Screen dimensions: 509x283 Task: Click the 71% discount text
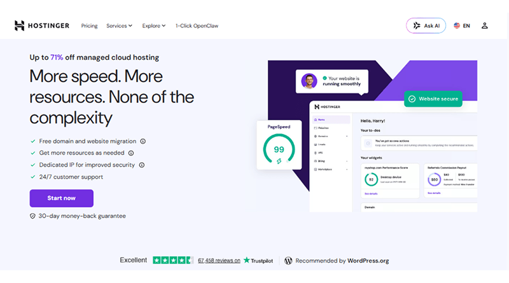(x=57, y=57)
